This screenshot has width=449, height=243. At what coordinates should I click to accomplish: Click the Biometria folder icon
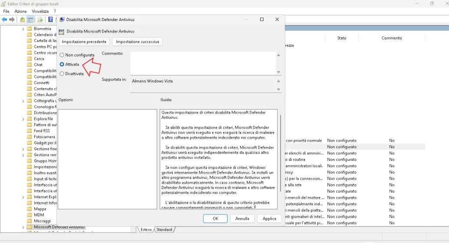[x=29, y=29]
